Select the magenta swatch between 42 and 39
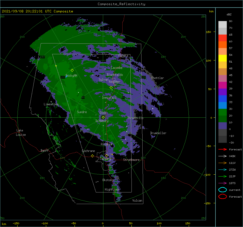The width and height of the screenshot is (243, 227). pyautogui.click(x=222, y=85)
